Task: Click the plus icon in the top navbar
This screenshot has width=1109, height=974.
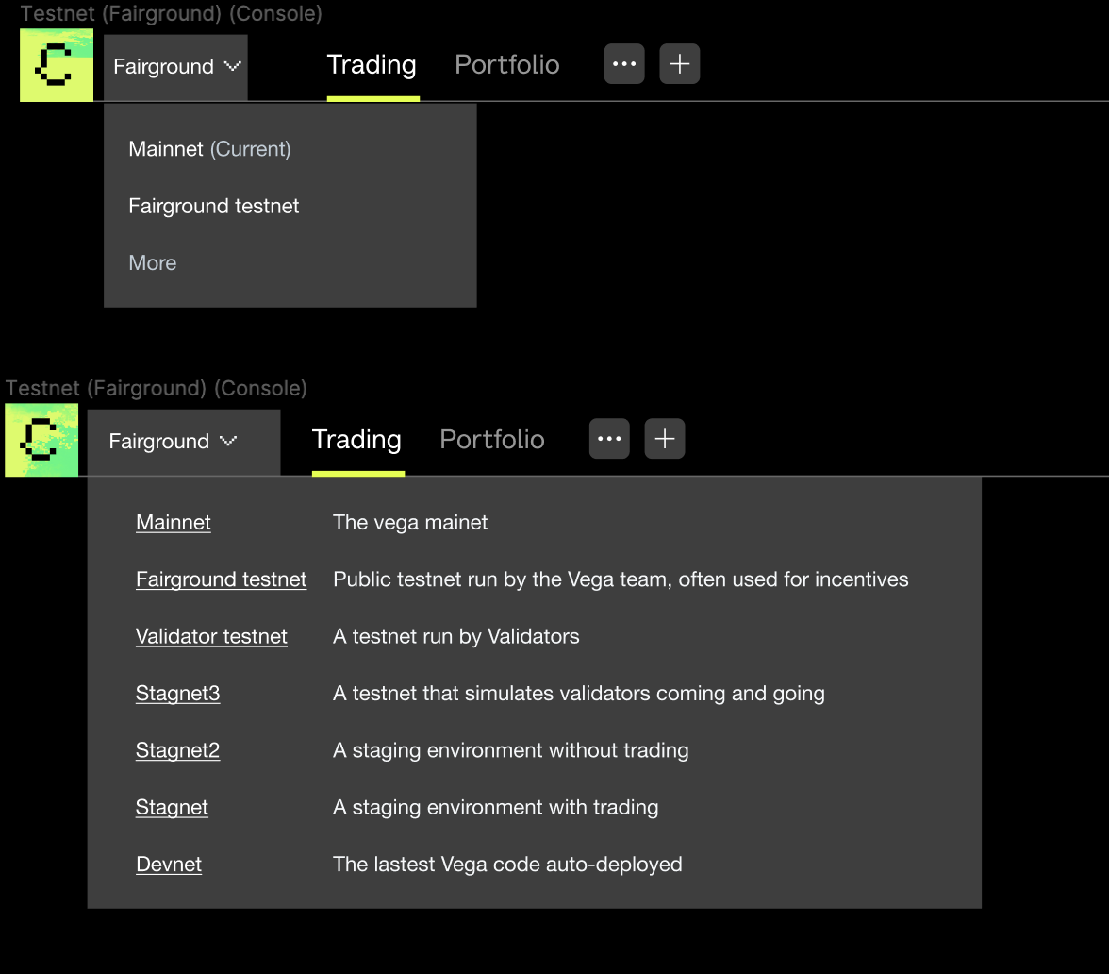Action: coord(679,63)
